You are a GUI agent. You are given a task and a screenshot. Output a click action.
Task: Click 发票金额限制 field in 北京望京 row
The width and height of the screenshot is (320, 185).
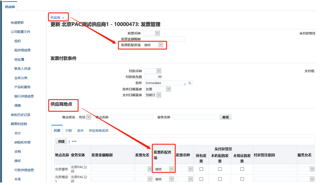(113, 169)
